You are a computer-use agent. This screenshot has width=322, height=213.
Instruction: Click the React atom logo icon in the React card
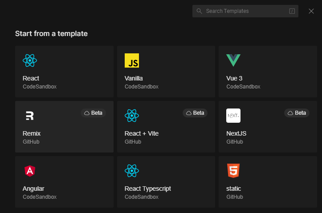(x=30, y=60)
